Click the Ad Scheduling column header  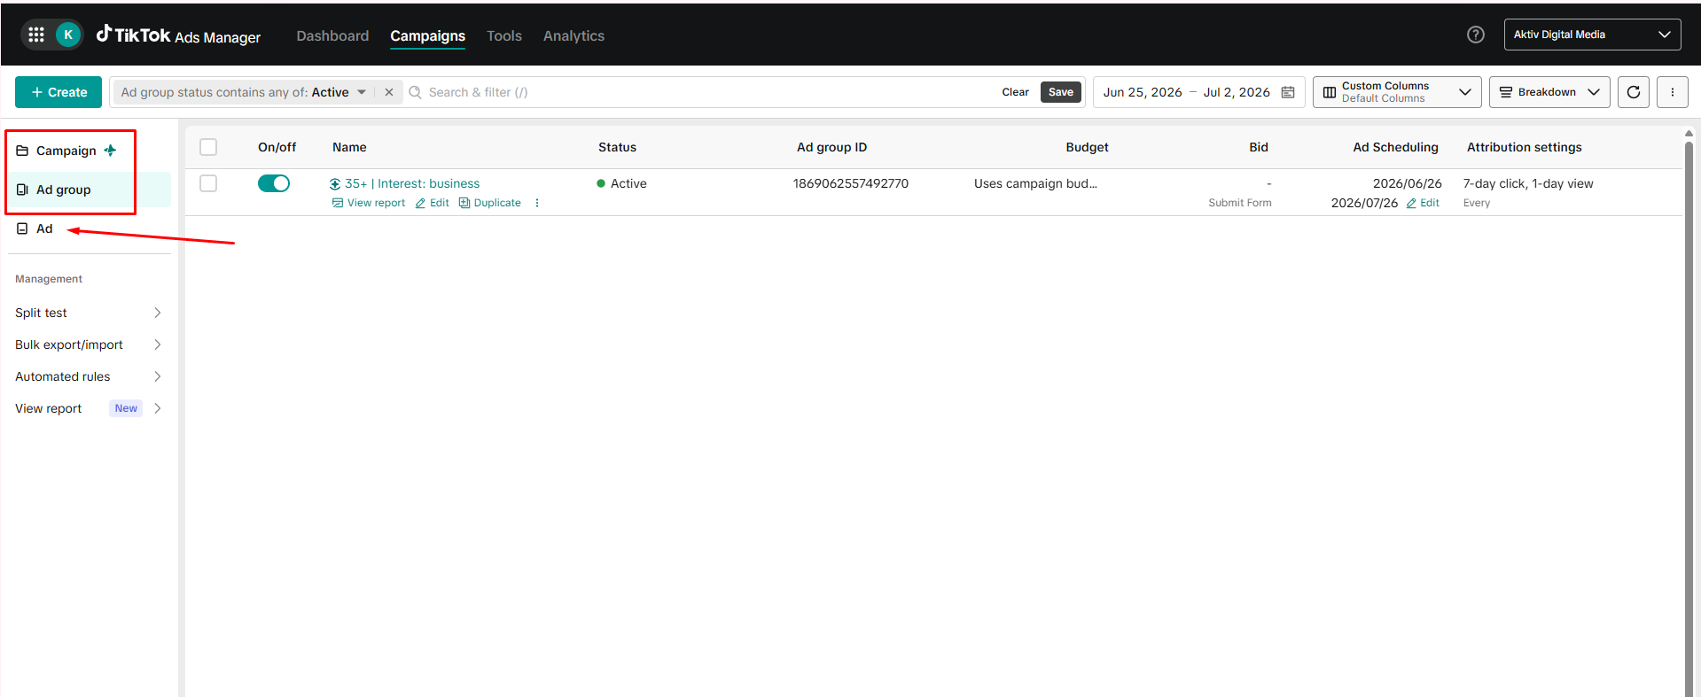[1395, 147]
